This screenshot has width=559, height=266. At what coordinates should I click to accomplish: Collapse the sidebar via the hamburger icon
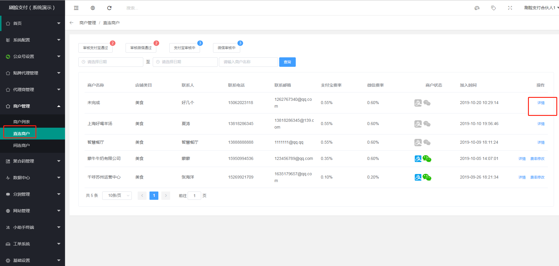tap(76, 8)
